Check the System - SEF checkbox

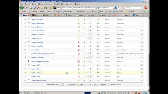[x=29, y=65]
